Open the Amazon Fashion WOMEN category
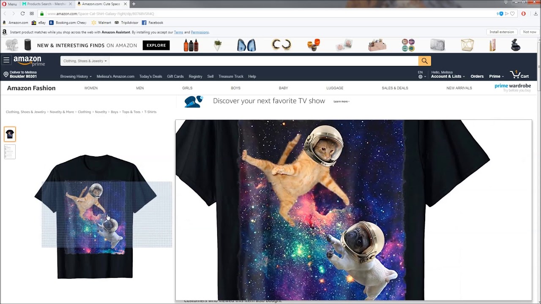541x304 pixels. (x=91, y=88)
